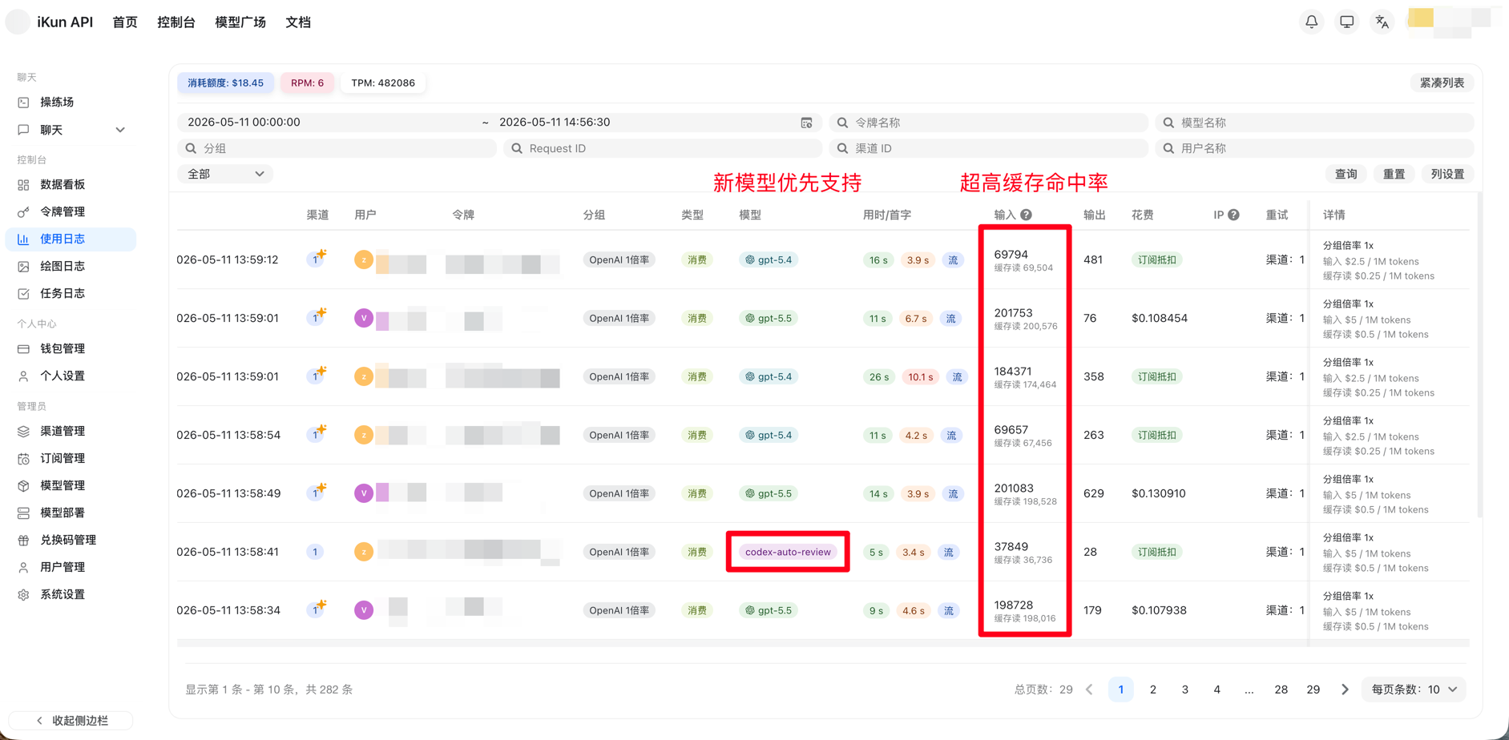1509x740 pixels.
Task: Focus the Request ID search field
Action: (663, 148)
